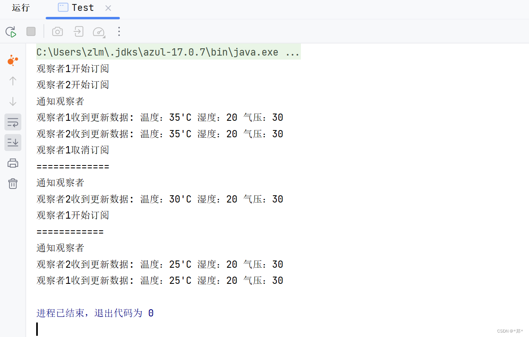Stop the running process
This screenshot has width=529, height=337.
point(31,31)
